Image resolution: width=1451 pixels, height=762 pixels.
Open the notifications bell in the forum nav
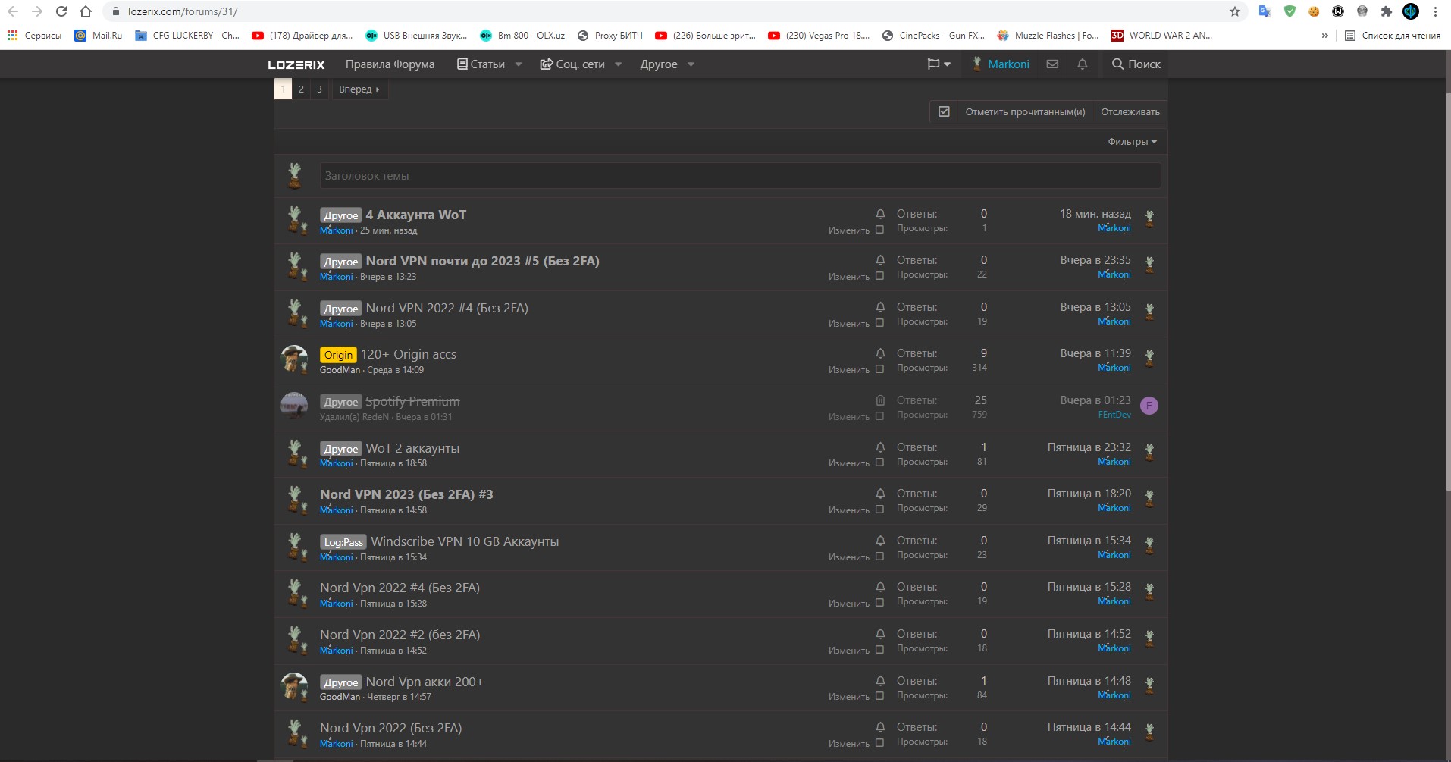point(1083,64)
